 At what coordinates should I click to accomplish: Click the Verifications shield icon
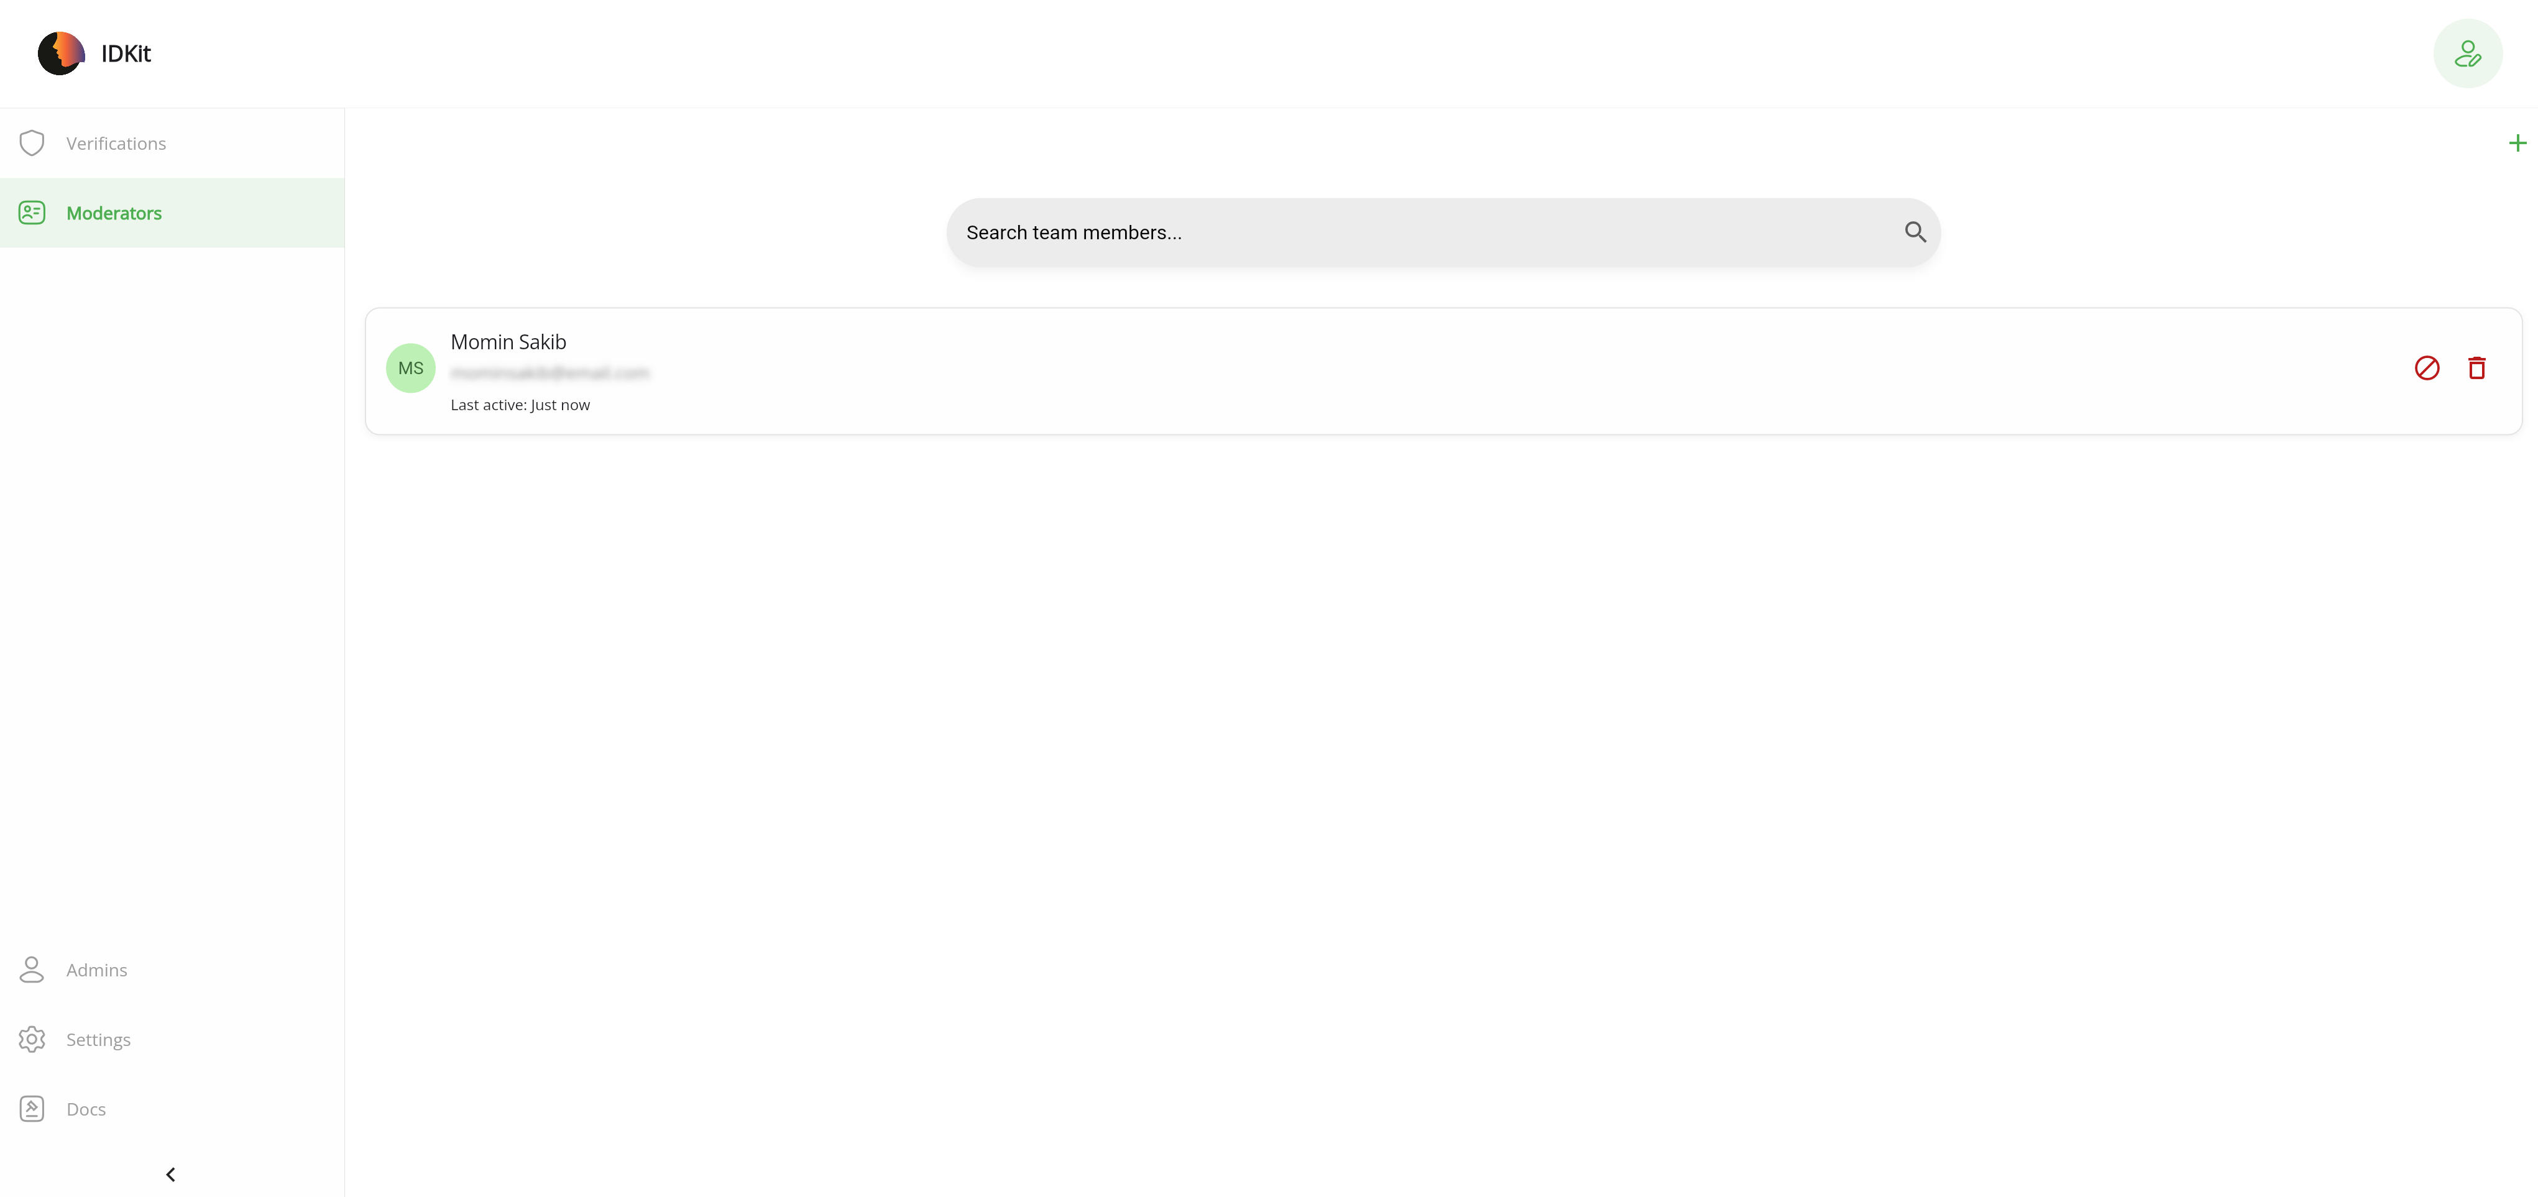tap(32, 144)
